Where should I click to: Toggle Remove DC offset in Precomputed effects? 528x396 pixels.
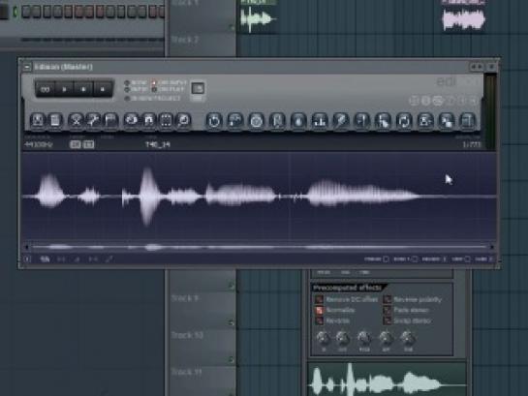click(x=346, y=299)
